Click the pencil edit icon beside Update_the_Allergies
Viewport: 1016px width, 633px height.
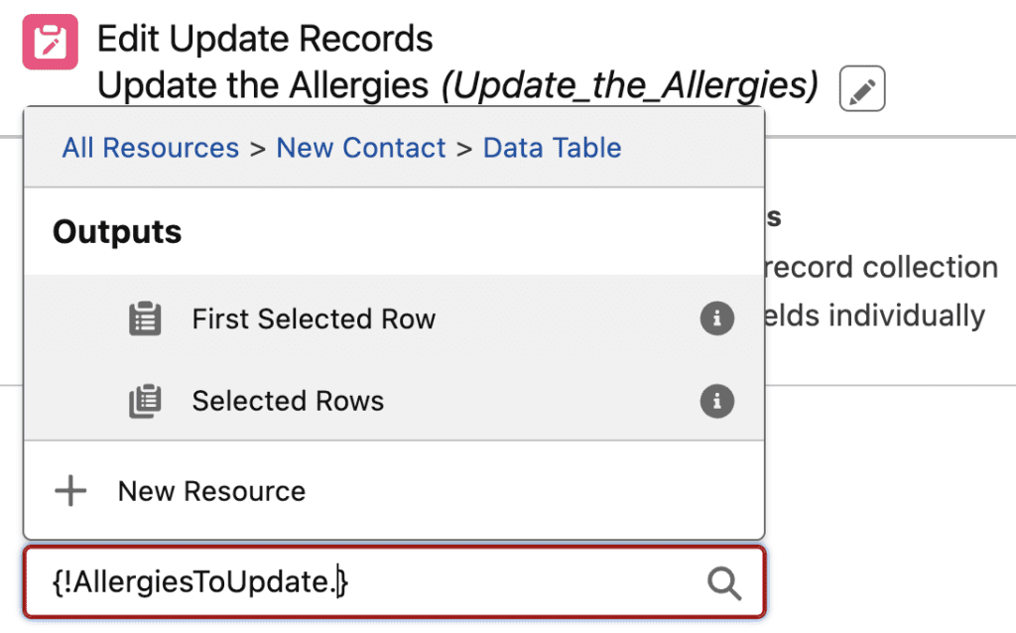(x=861, y=90)
